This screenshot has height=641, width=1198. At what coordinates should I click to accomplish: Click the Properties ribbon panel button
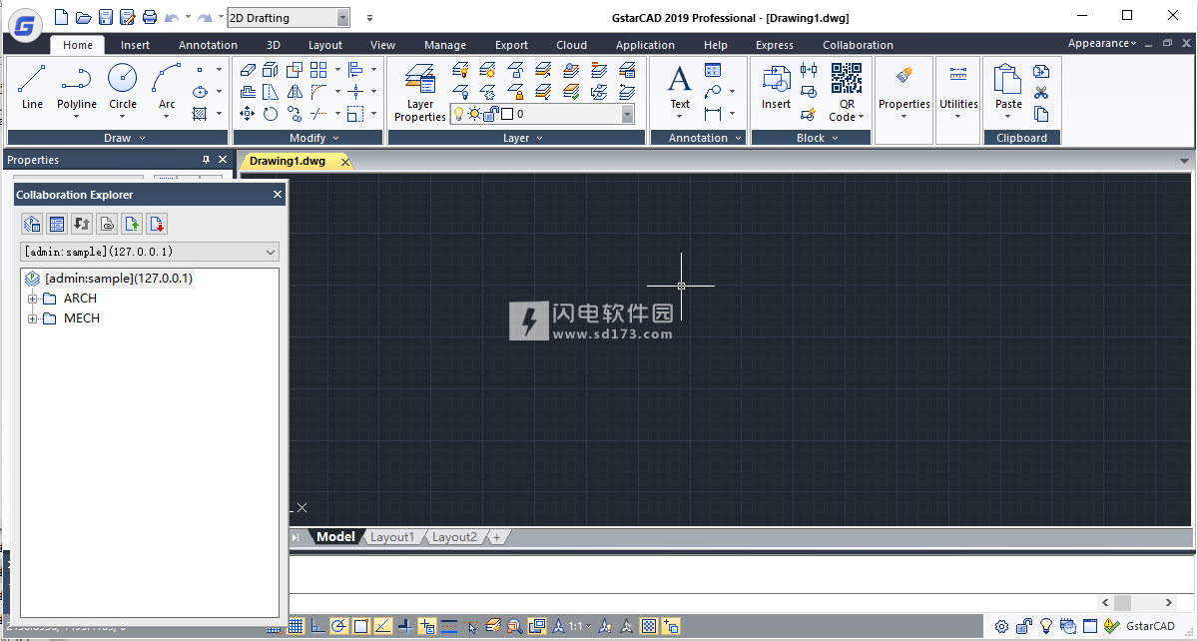(903, 92)
